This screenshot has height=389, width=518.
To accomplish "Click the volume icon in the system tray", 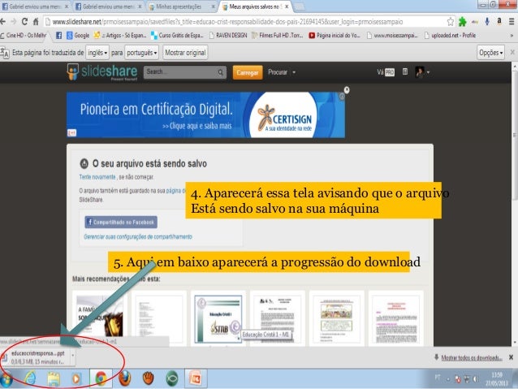I will click(476, 379).
